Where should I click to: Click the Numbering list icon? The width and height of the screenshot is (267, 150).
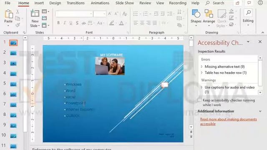tap(146, 14)
